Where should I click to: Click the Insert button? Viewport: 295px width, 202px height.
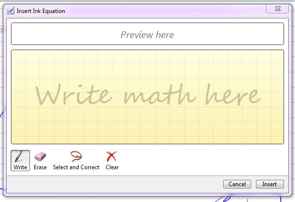269,184
